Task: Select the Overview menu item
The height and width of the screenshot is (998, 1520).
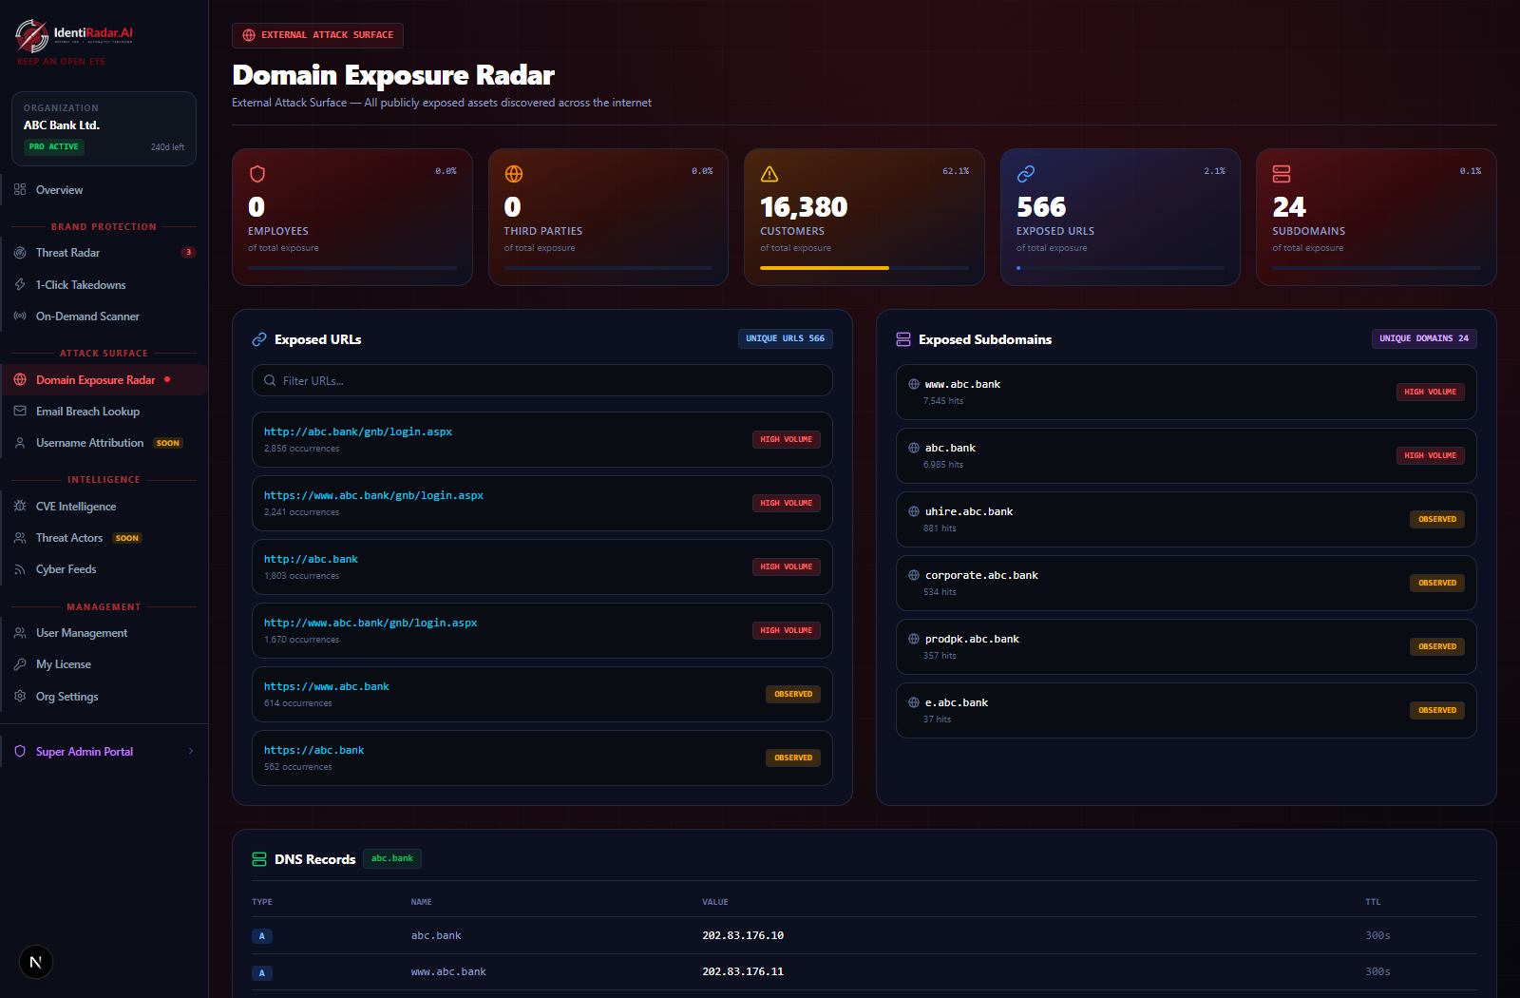Action: (104, 190)
